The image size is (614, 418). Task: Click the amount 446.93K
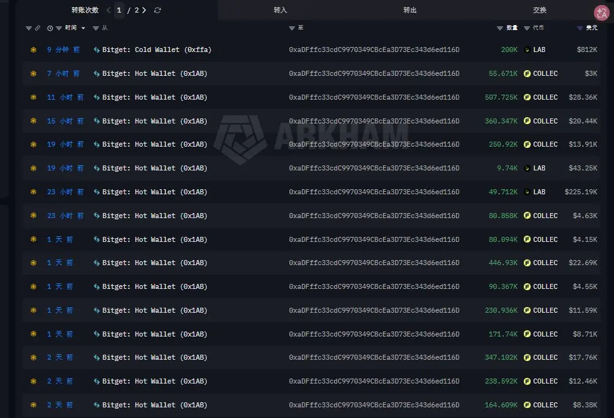coord(503,263)
